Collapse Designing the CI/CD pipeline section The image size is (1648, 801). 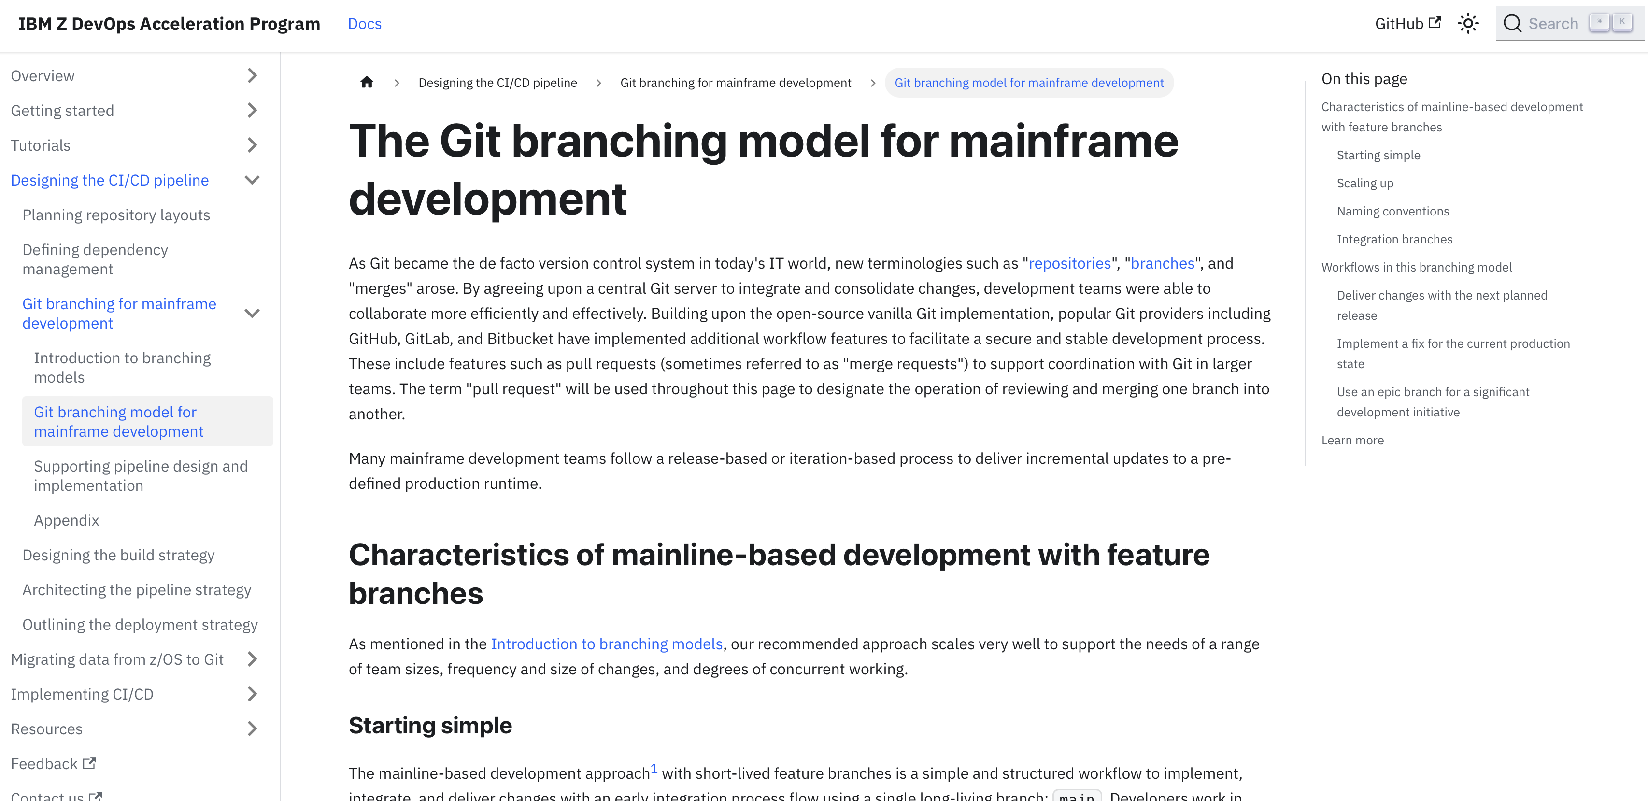coord(252,180)
